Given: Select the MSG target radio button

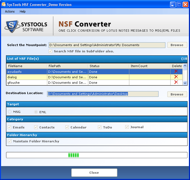Looking at the screenshot, I should (x=10, y=112).
